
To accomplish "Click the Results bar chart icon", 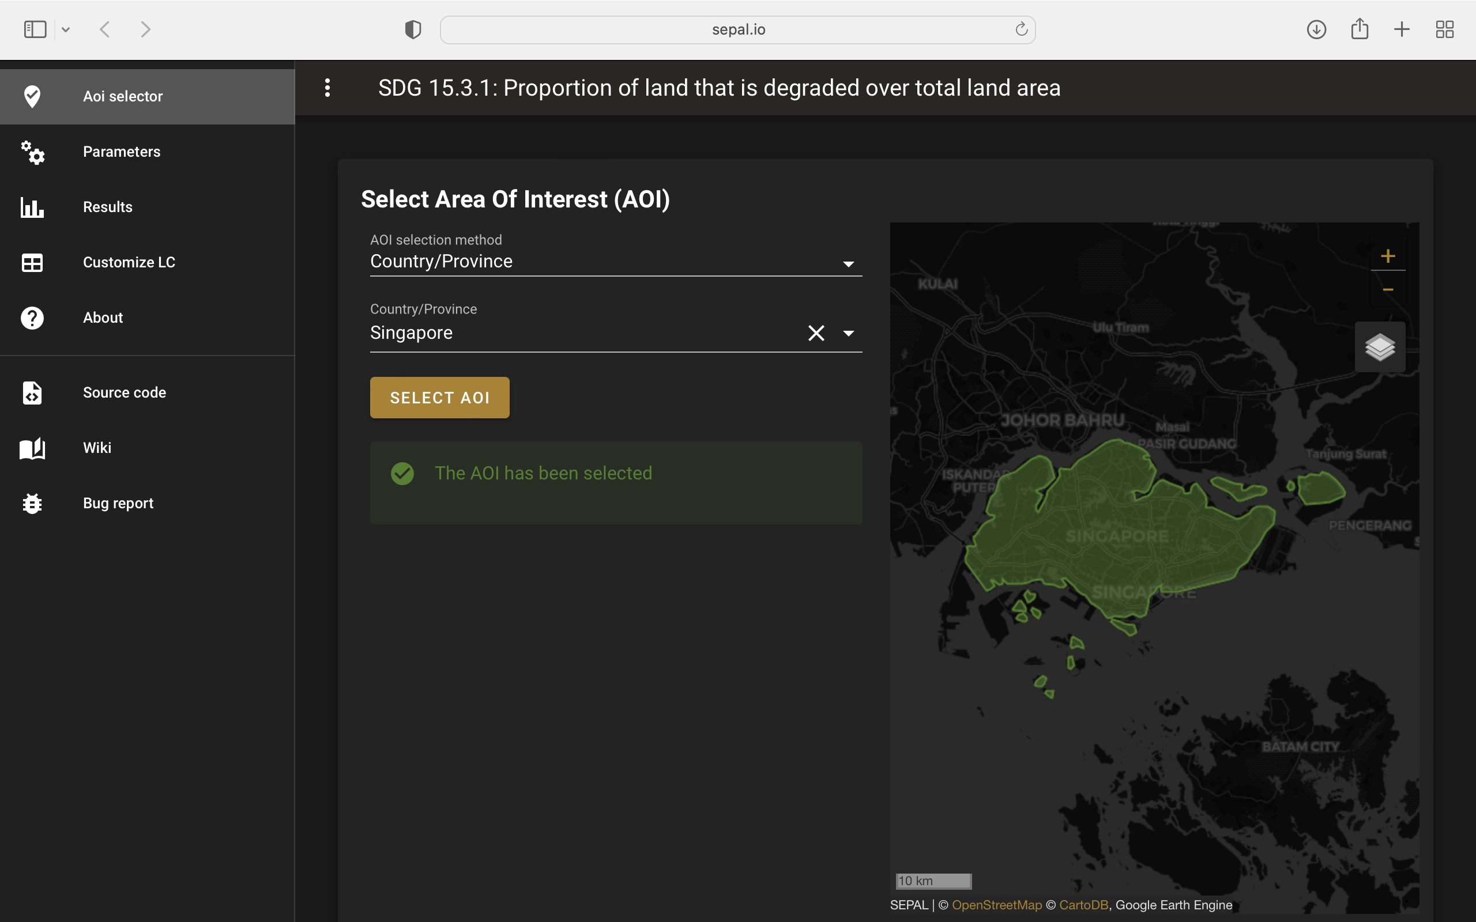I will point(32,207).
